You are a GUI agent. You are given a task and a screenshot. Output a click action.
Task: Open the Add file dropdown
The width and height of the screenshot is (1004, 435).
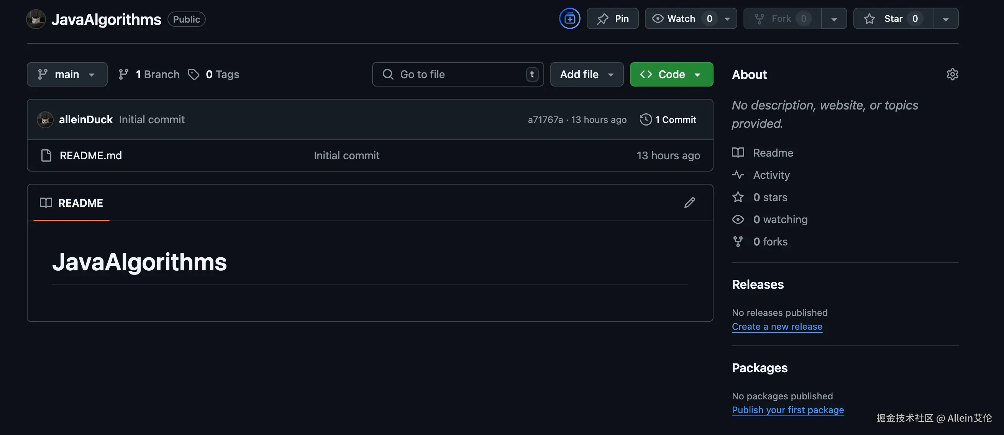click(x=587, y=74)
